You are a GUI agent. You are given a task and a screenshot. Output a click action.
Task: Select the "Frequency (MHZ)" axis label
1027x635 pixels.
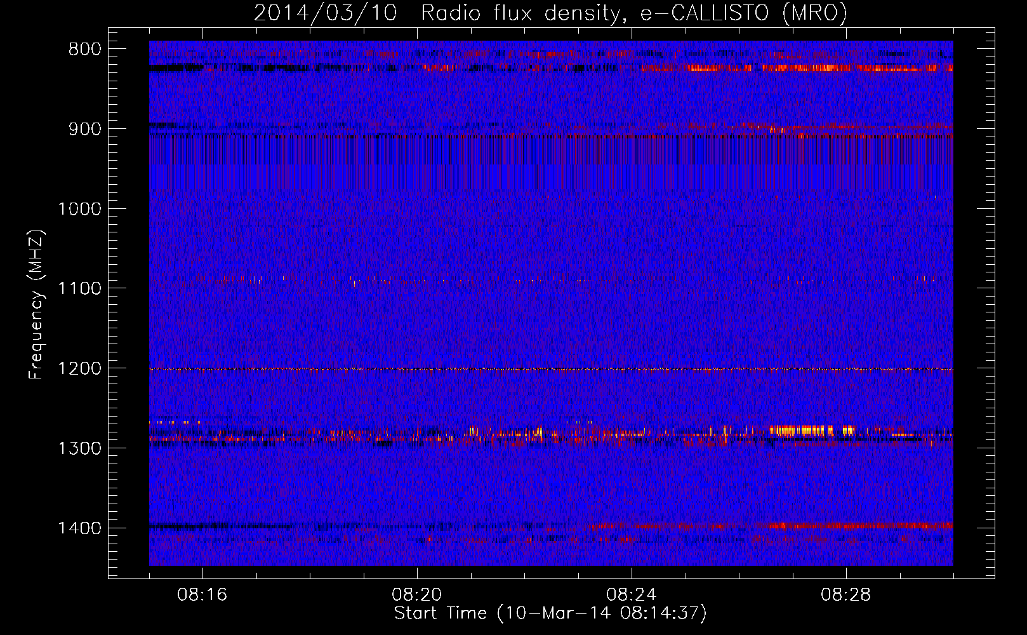[37, 305]
